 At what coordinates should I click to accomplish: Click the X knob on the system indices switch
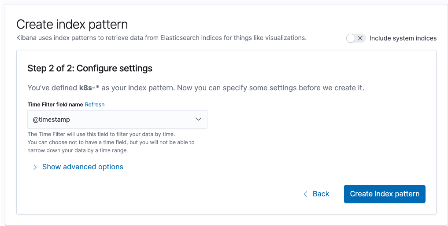[x=360, y=38]
